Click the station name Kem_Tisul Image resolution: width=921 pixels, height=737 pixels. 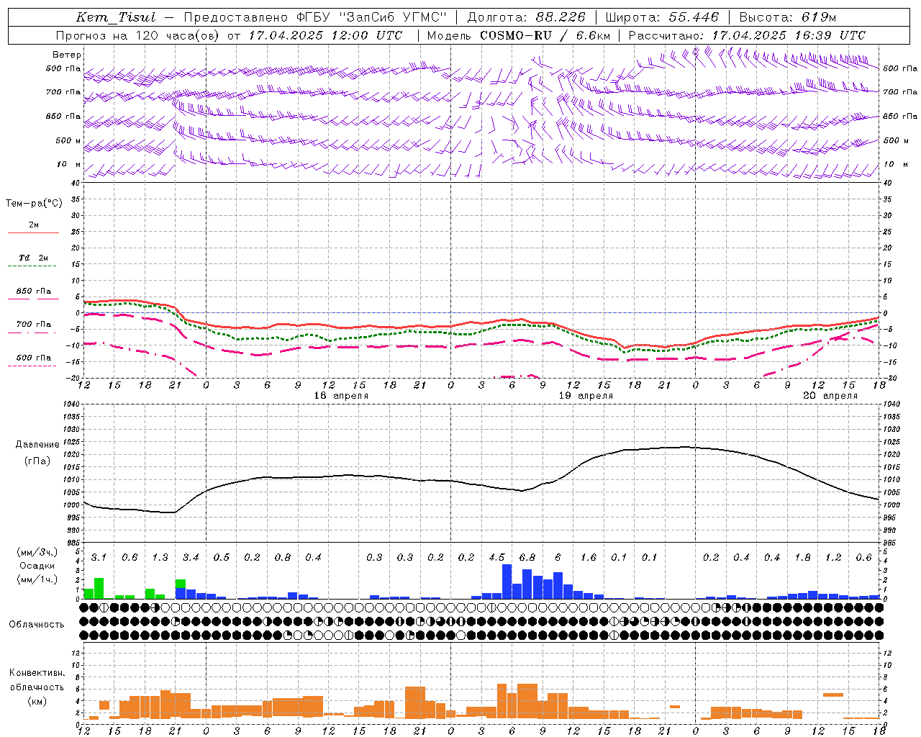(116, 17)
